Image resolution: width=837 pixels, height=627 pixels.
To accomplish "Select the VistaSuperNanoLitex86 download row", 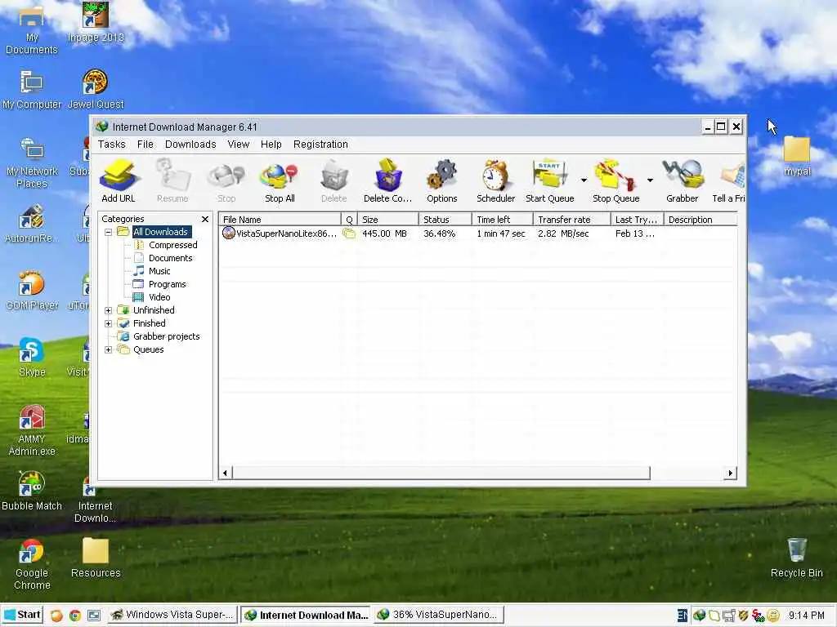I will [477, 233].
